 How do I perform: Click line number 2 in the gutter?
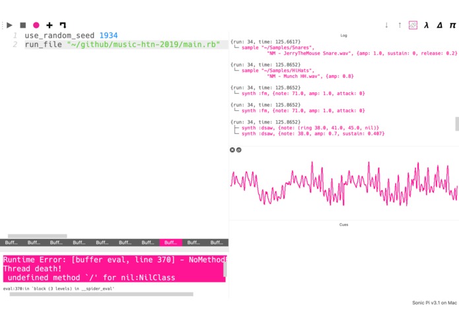pos(15,44)
